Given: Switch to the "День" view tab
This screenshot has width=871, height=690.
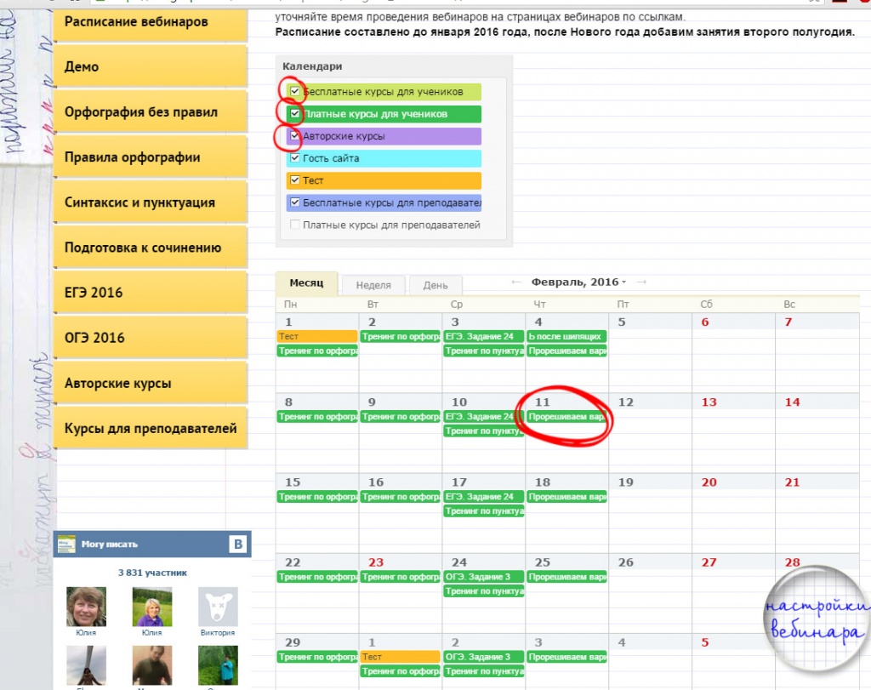Looking at the screenshot, I should coord(435,286).
